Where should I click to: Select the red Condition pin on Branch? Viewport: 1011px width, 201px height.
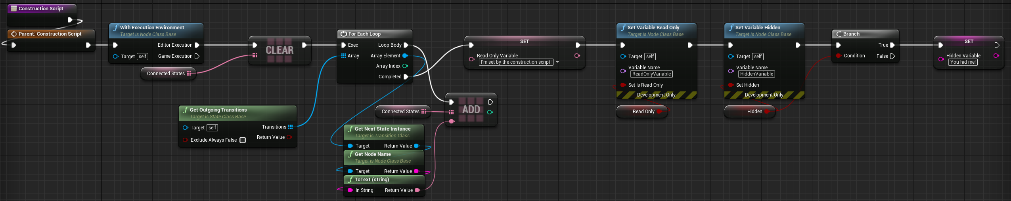coord(839,56)
